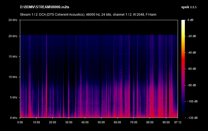Click the 15 kHz frequency label
208x131 pixels.
pos(13,57)
